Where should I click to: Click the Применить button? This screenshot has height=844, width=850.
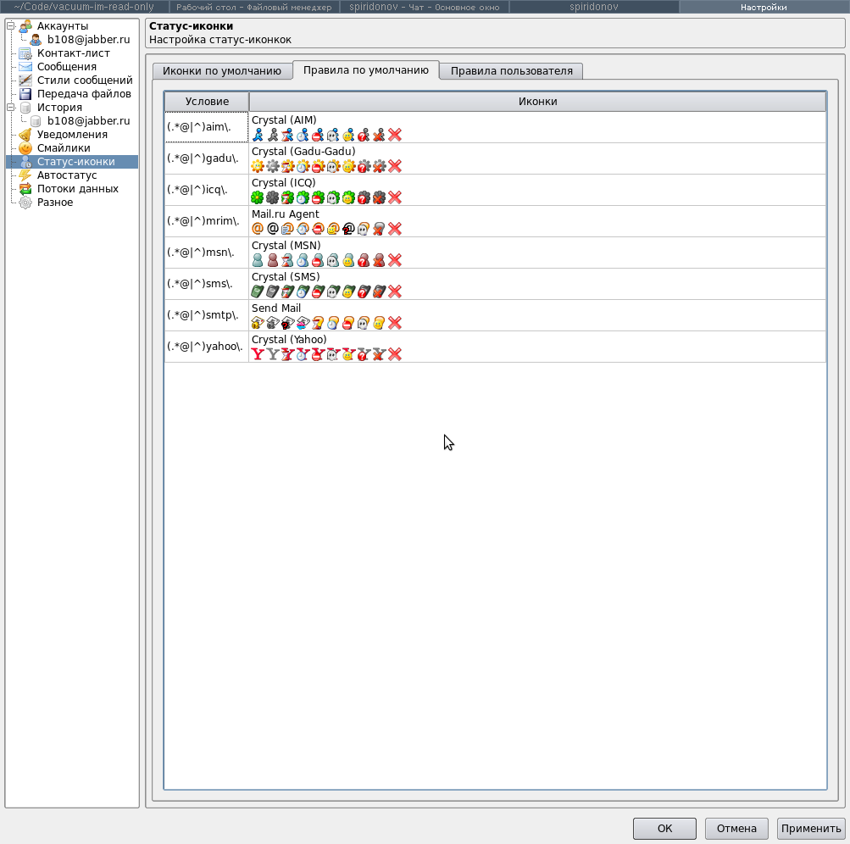click(811, 829)
